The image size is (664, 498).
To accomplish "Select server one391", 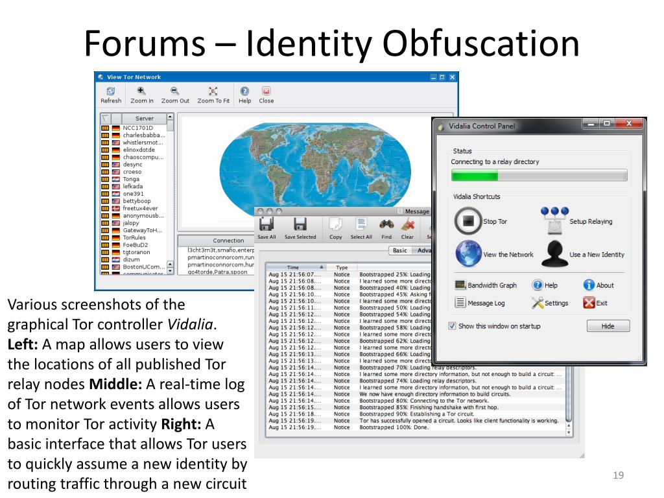I will click(x=133, y=193).
